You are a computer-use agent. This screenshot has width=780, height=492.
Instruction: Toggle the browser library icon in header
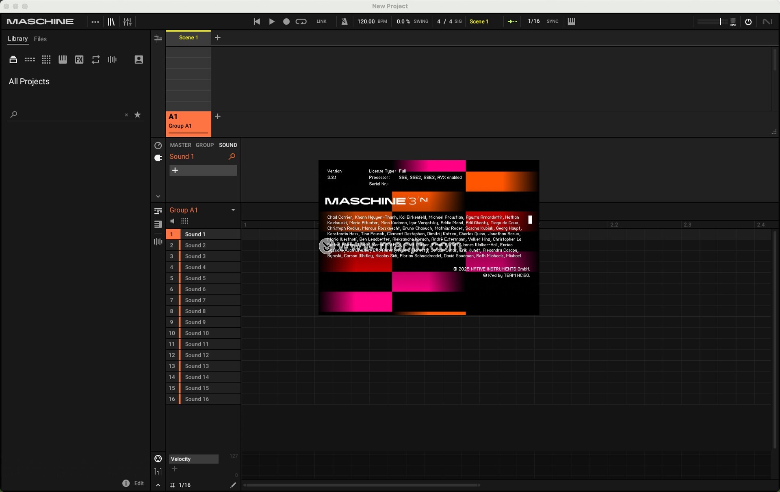coord(111,22)
